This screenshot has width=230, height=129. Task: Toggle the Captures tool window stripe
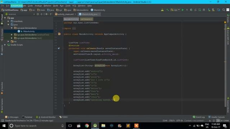tap(2, 50)
